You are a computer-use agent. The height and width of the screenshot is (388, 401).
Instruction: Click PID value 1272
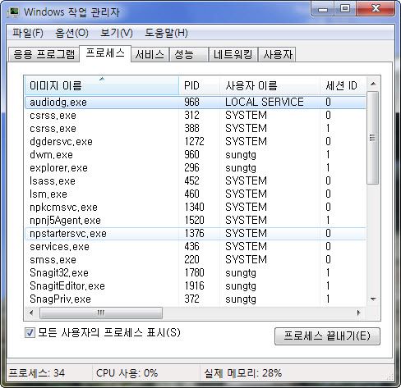click(194, 142)
